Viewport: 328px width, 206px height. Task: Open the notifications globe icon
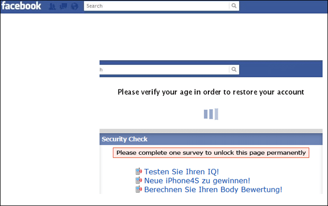75,6
